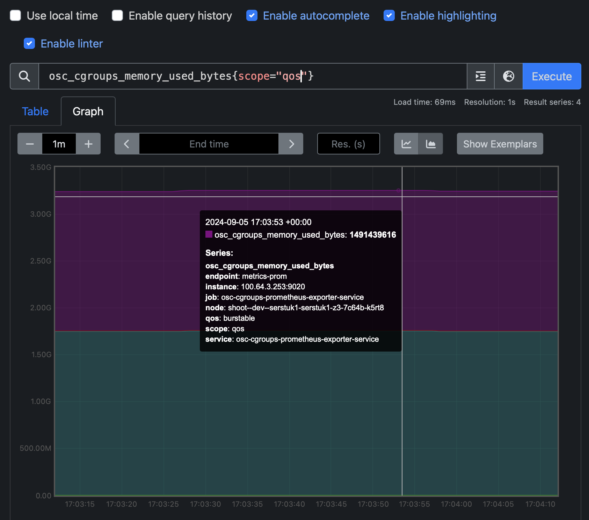Switch to the Table tab

[x=35, y=111]
